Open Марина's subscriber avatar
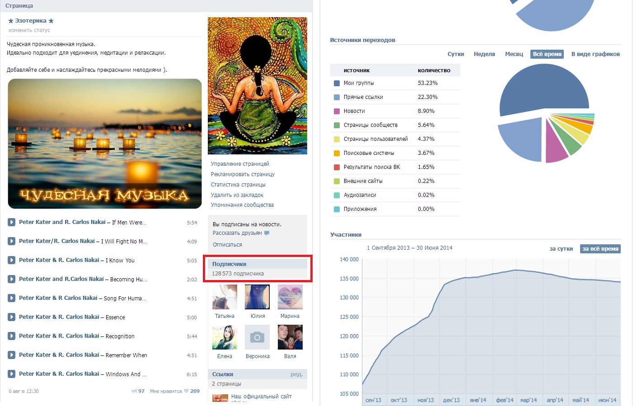Screen dimensions: 637x406 pos(290,297)
